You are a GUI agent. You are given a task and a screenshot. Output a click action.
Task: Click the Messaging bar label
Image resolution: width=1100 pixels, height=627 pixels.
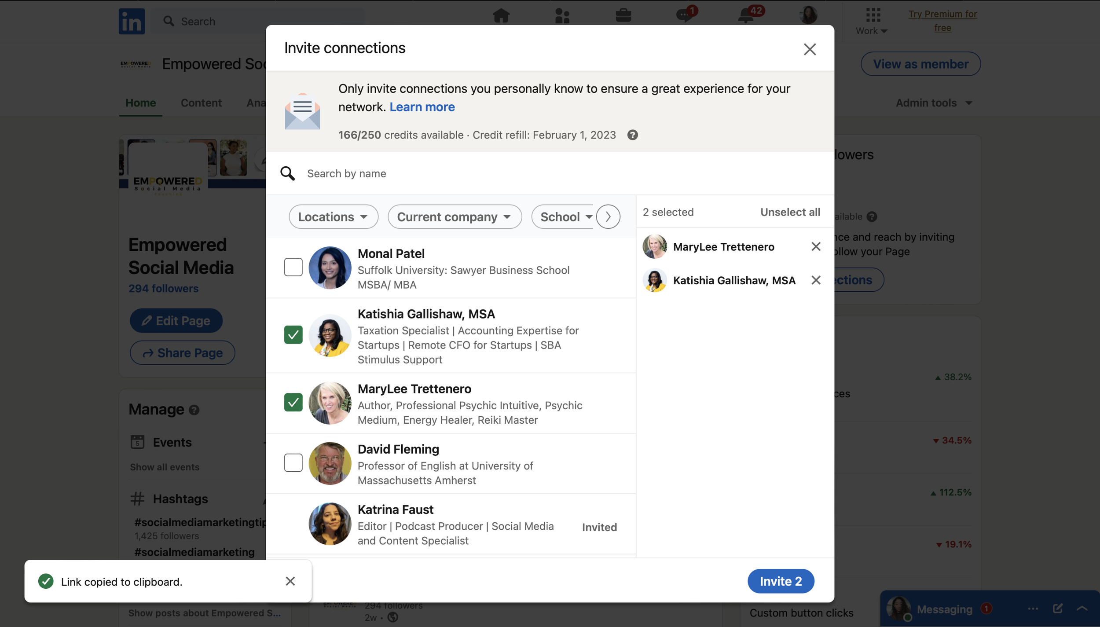point(944,609)
